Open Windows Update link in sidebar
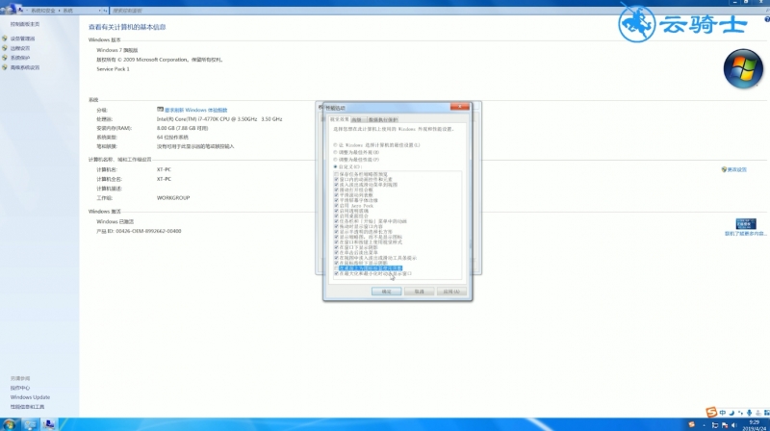This screenshot has width=770, height=431. pyautogui.click(x=30, y=397)
